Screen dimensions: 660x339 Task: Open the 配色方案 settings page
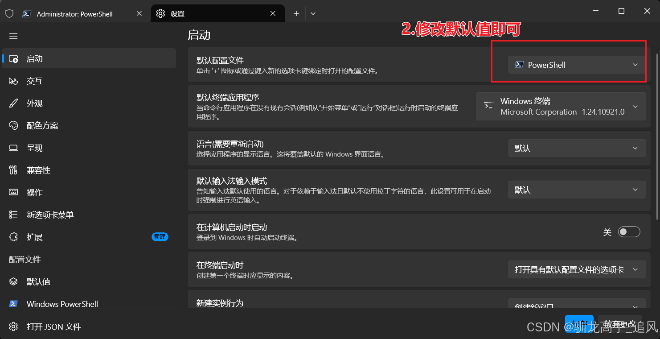tap(89, 125)
